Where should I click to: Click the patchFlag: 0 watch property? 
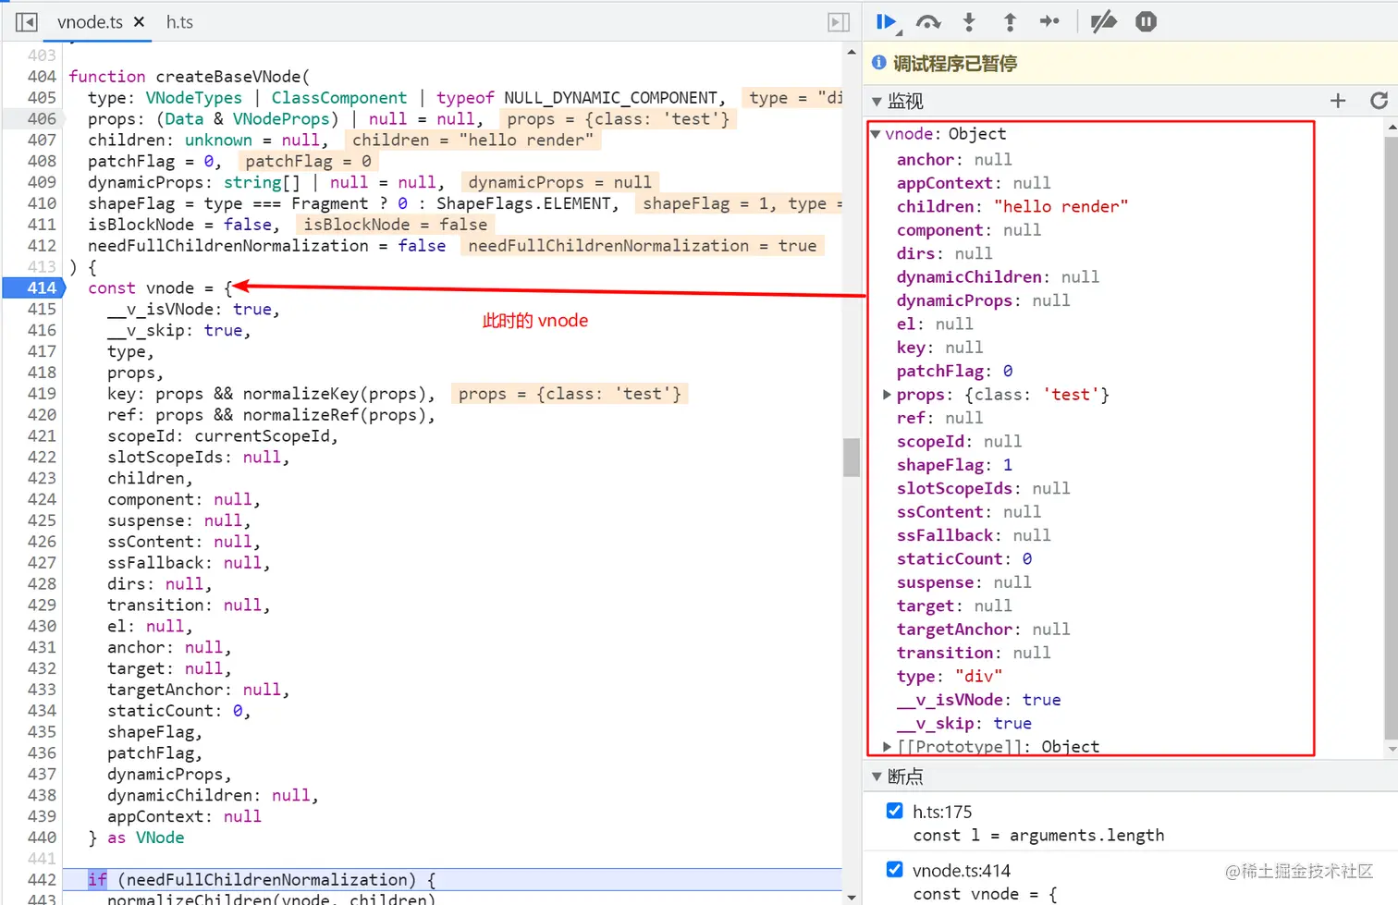pos(954,372)
